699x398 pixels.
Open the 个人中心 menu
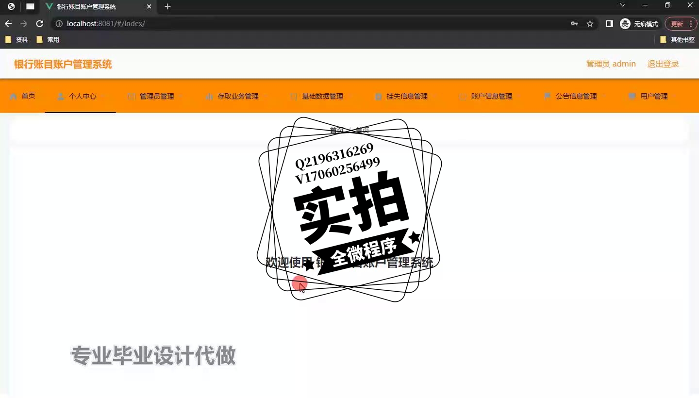(x=80, y=96)
